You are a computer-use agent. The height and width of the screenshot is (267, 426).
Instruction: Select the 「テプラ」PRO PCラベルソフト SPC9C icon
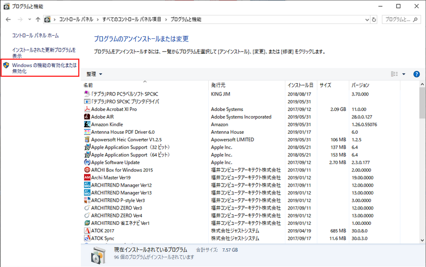pyautogui.click(x=87, y=94)
